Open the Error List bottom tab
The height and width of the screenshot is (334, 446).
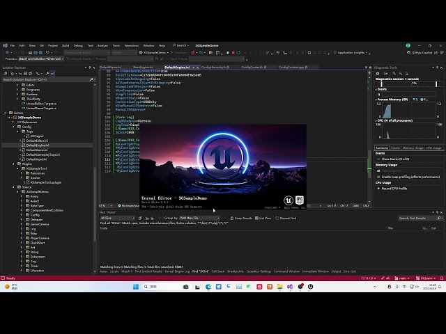[350, 271]
